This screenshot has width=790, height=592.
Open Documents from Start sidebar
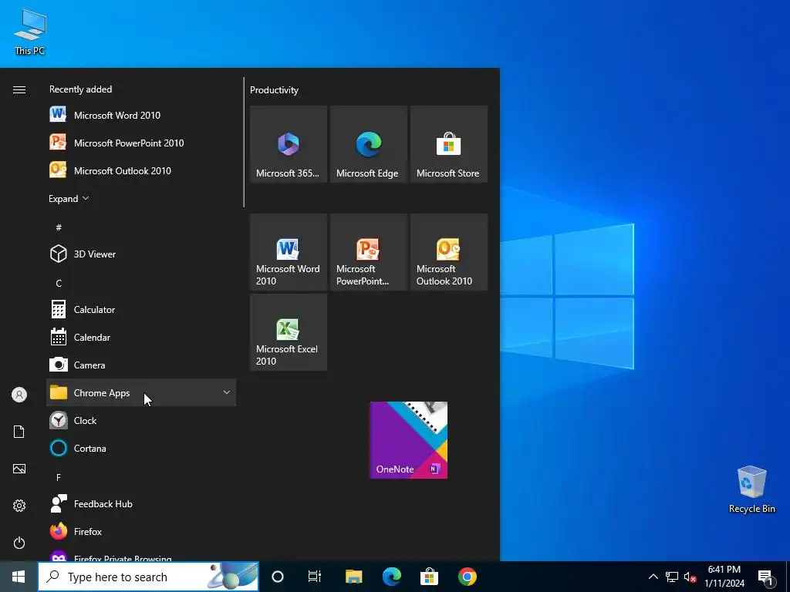point(19,432)
